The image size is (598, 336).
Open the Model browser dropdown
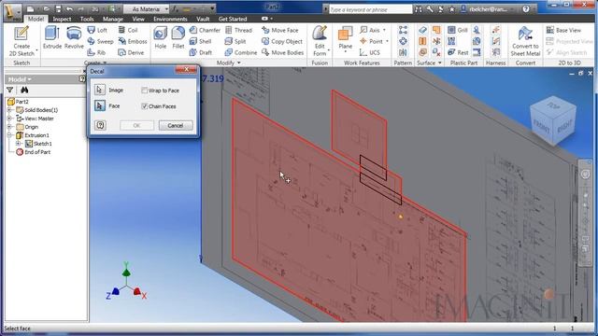(20, 79)
